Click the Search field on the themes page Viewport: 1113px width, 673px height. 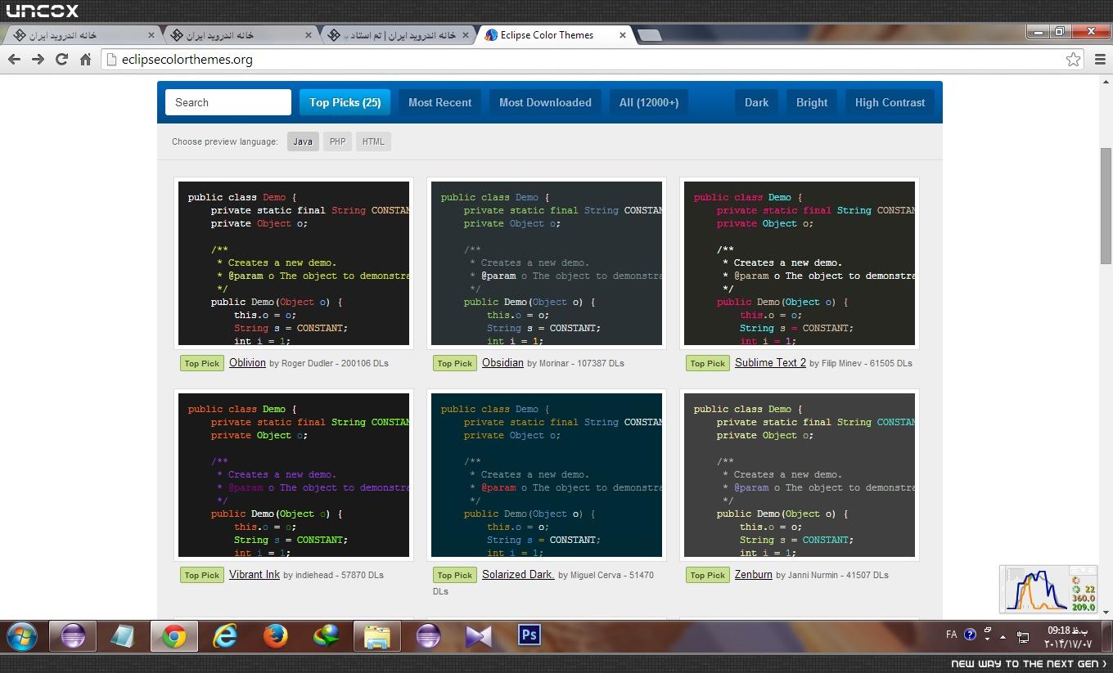[228, 102]
